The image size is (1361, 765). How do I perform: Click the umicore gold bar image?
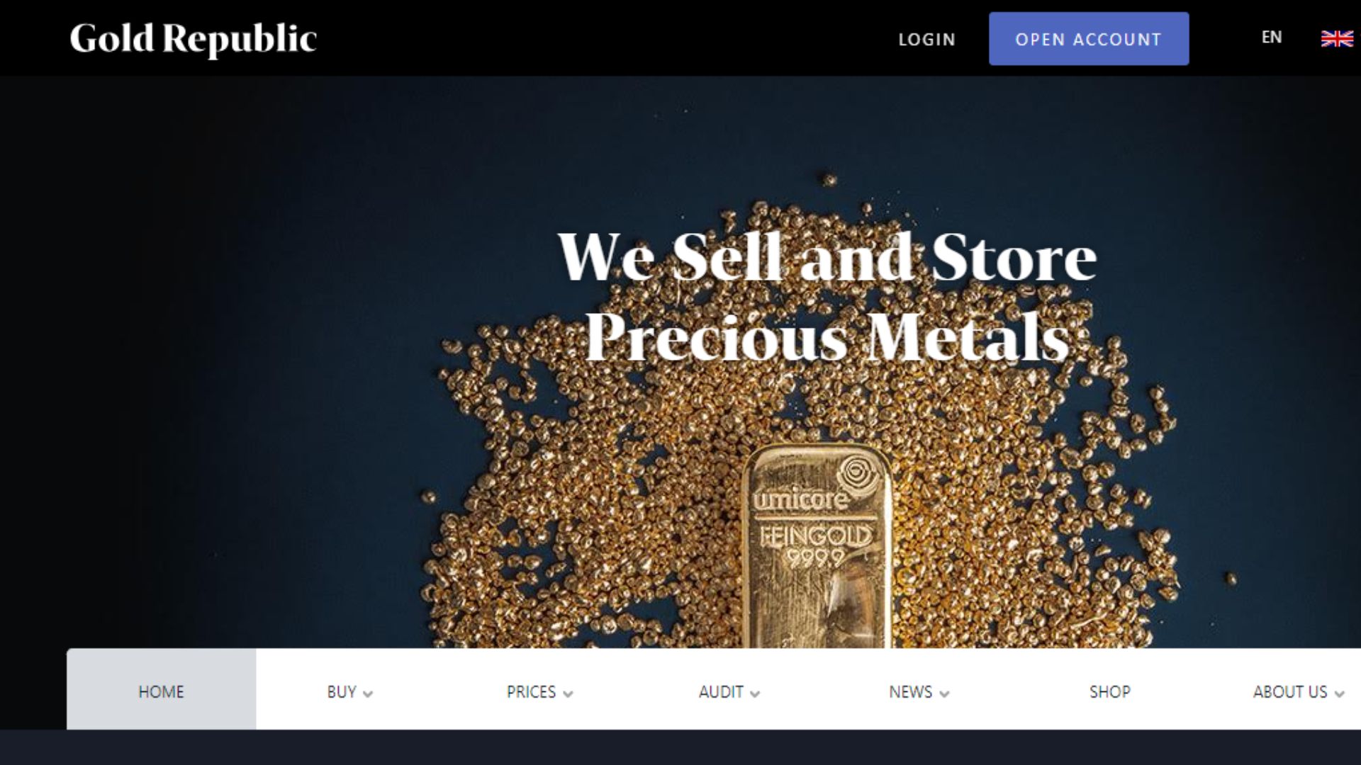coord(817,546)
